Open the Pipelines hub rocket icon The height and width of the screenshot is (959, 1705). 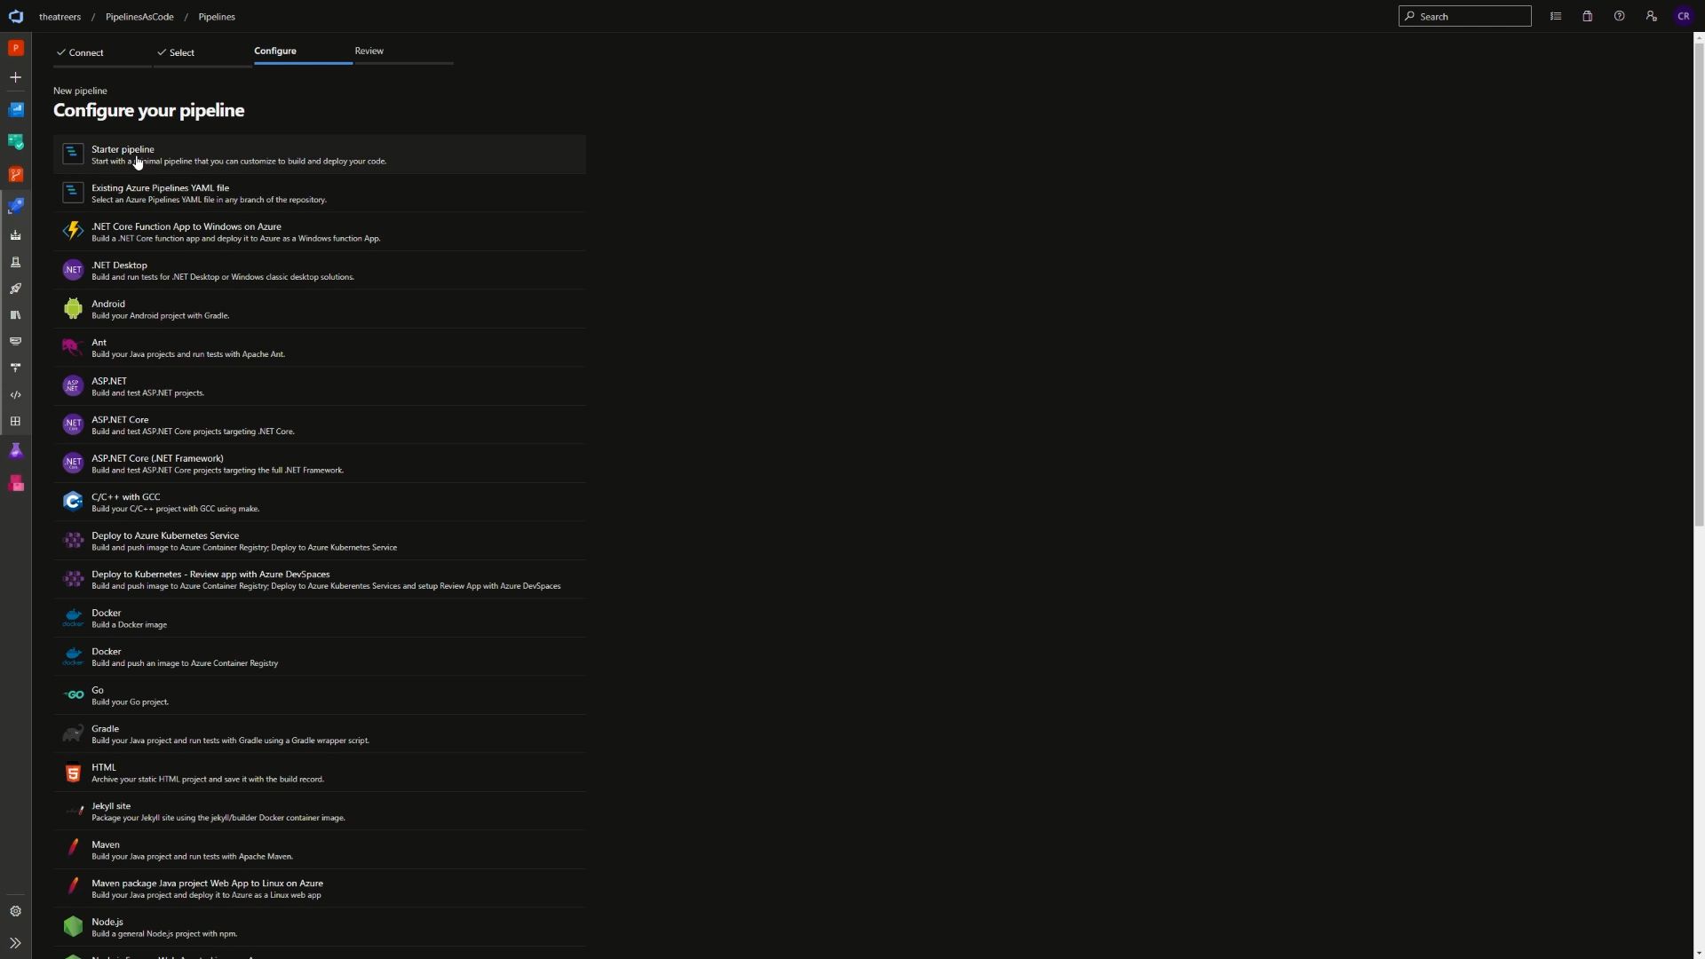pos(15,206)
